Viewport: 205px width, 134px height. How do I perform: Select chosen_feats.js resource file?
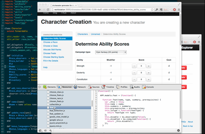(x=57, y=101)
